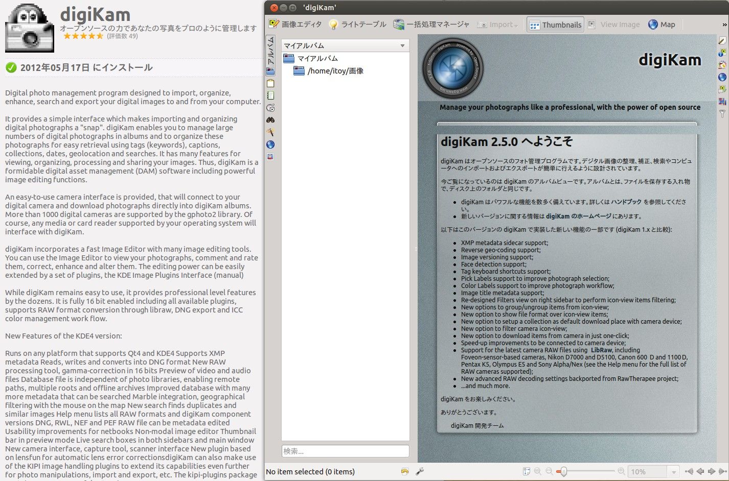Open the マイアルバム combo box dropdown

point(345,45)
